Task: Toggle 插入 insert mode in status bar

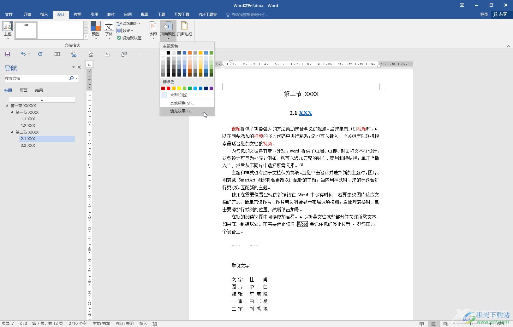Action: click(x=143, y=324)
